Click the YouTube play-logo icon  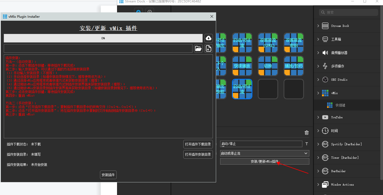click(325, 117)
